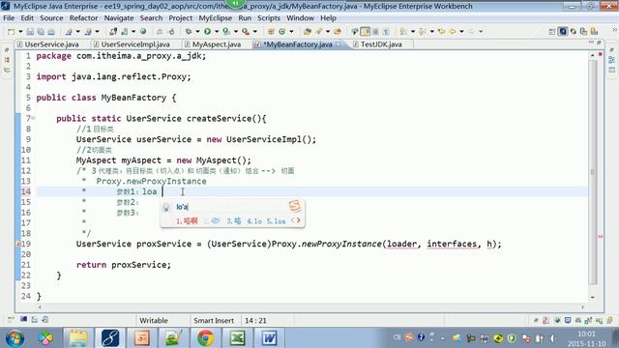Image resolution: width=619 pixels, height=348 pixels.
Task: Open Microsoft Word from taskbar
Action: [x=269, y=338]
